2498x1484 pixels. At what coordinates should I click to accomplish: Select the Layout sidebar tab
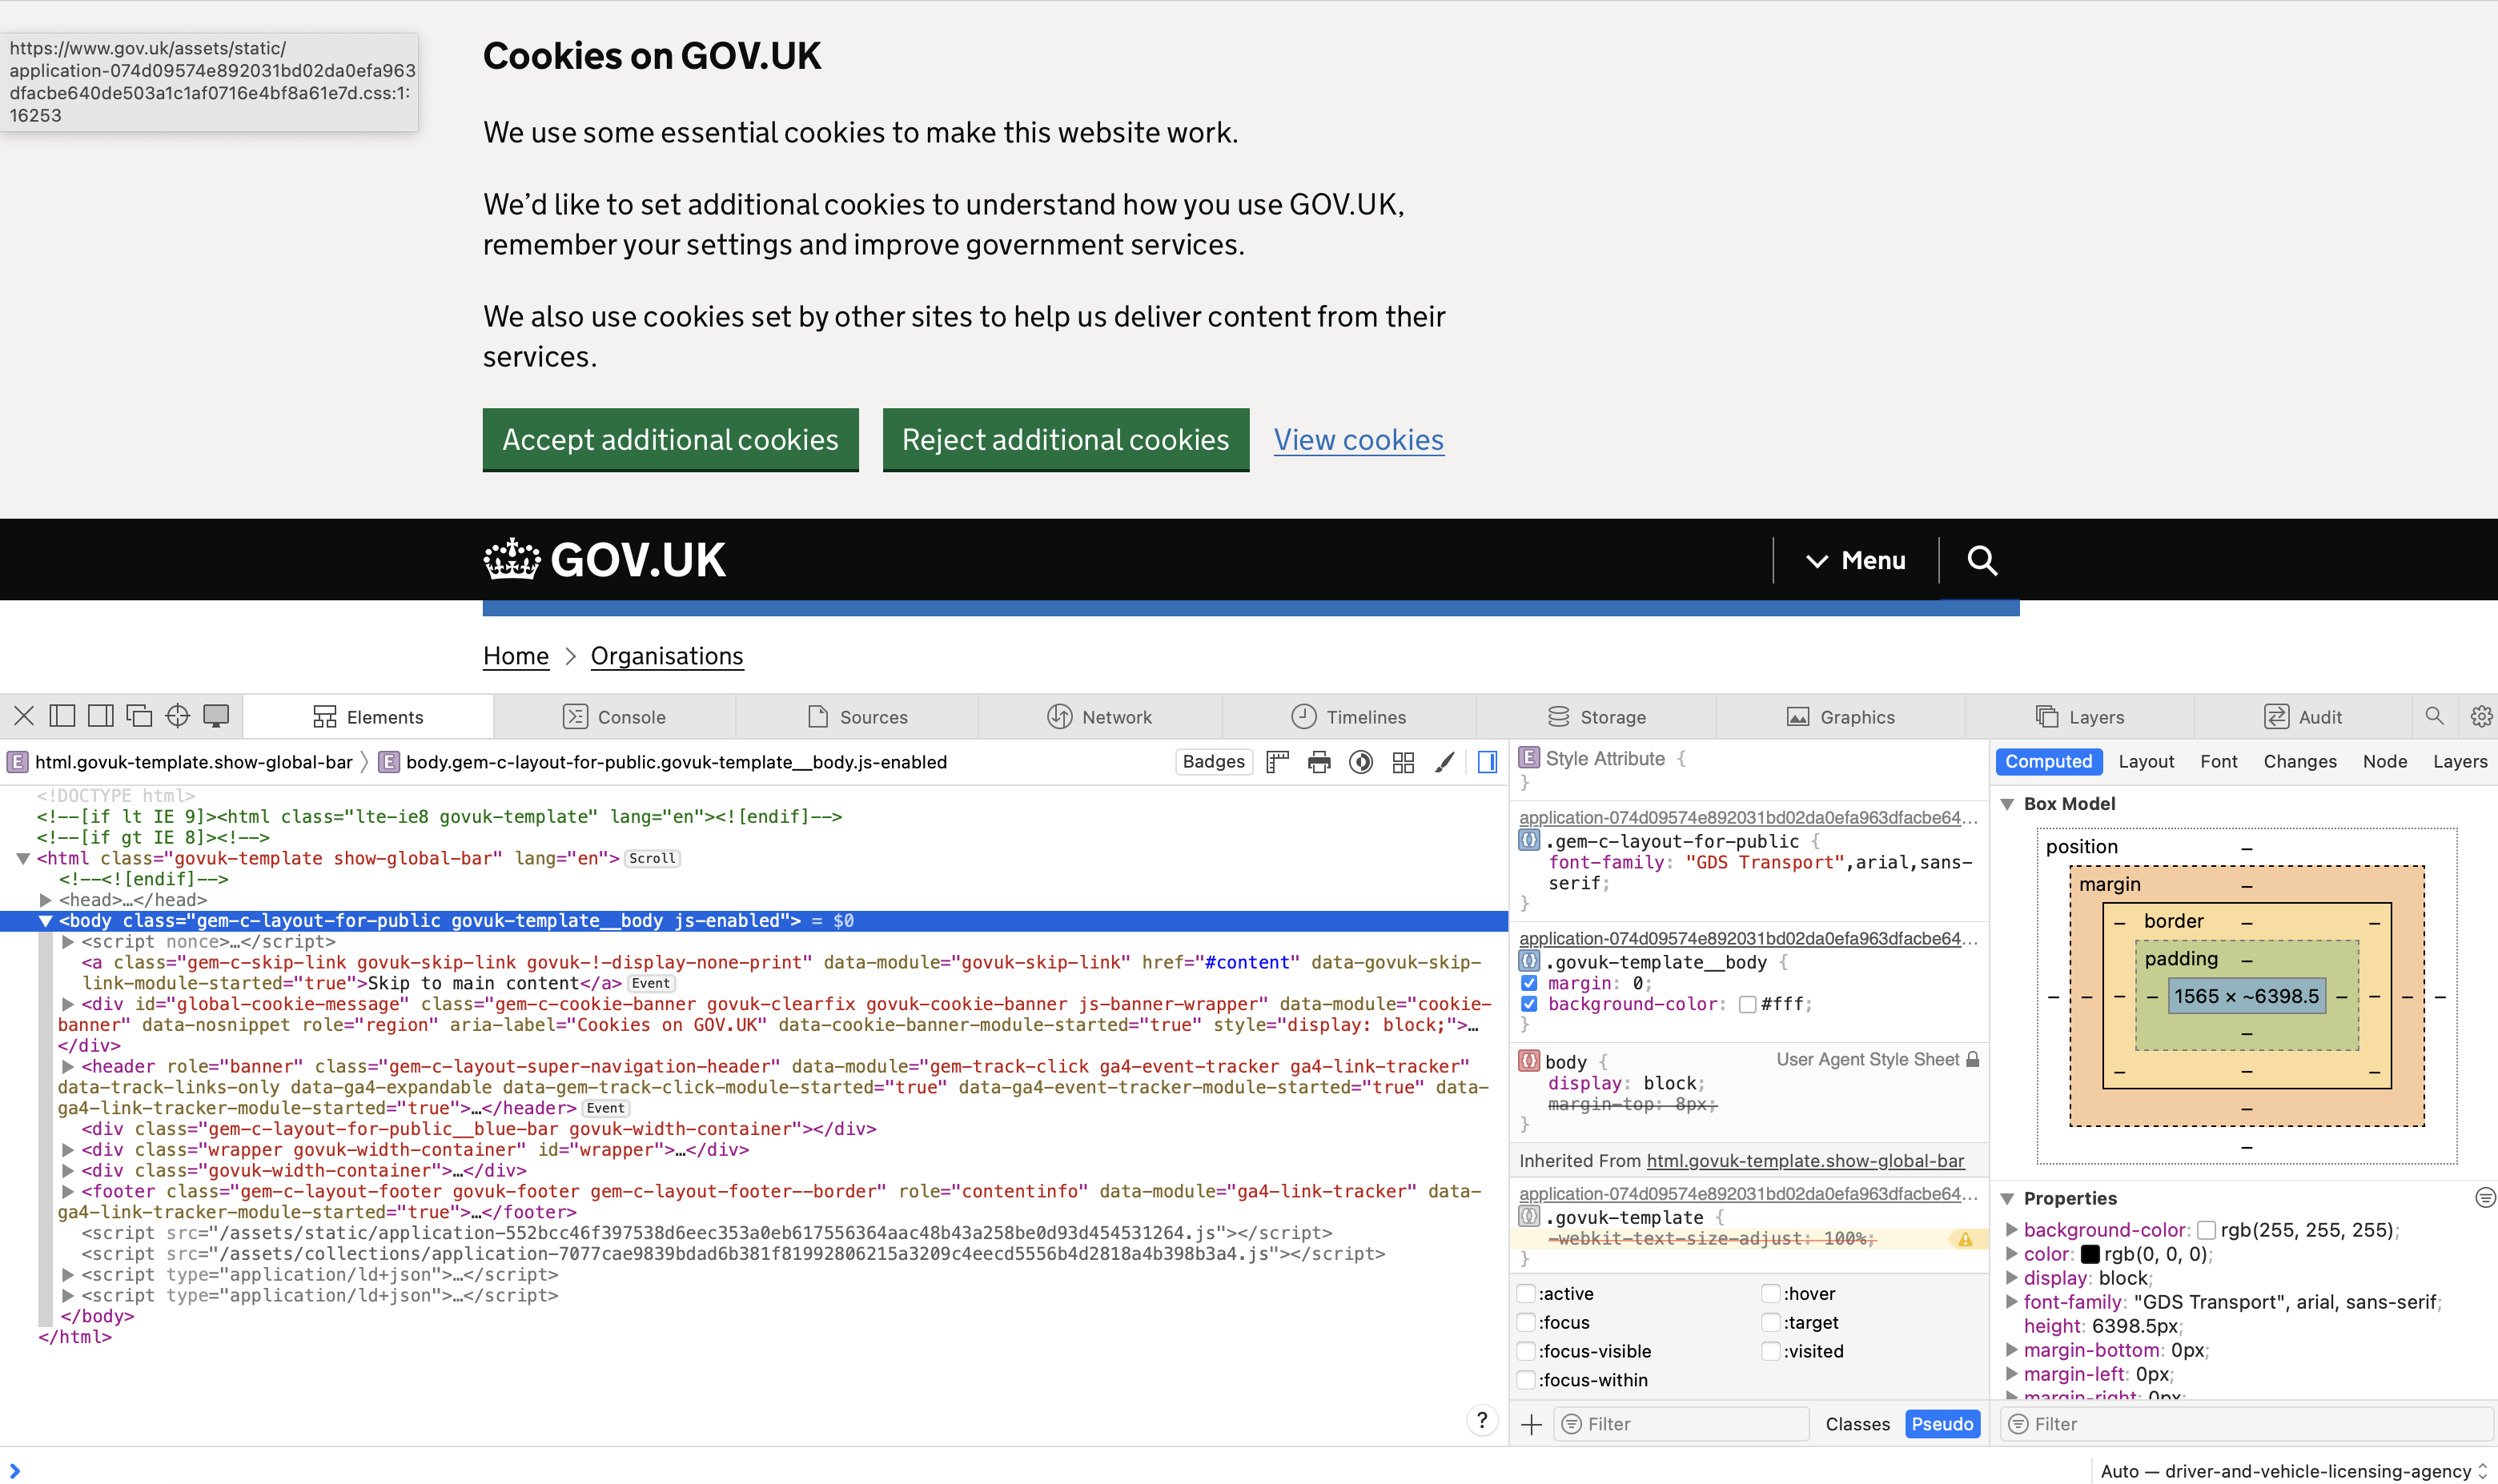[2146, 761]
